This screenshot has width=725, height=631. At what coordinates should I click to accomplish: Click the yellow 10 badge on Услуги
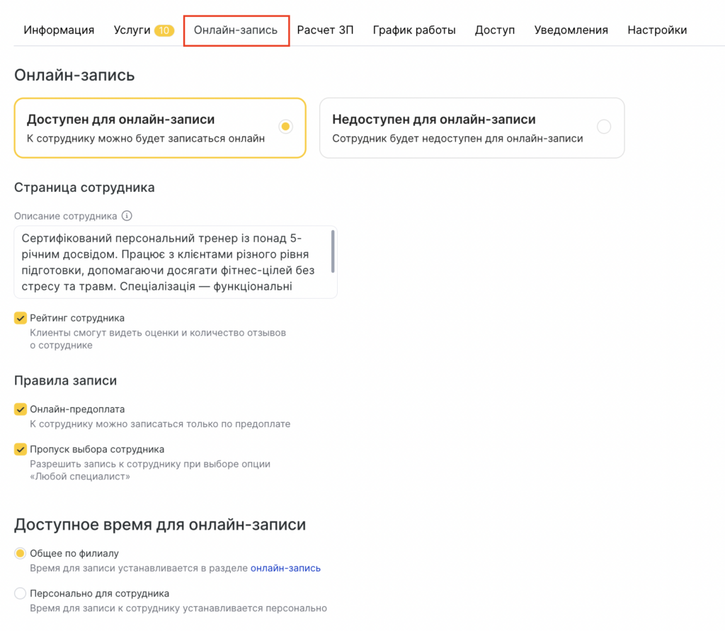pyautogui.click(x=164, y=30)
